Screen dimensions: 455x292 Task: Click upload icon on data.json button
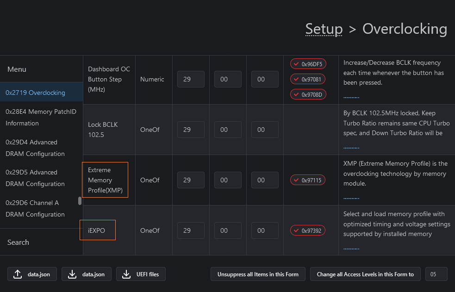18,274
